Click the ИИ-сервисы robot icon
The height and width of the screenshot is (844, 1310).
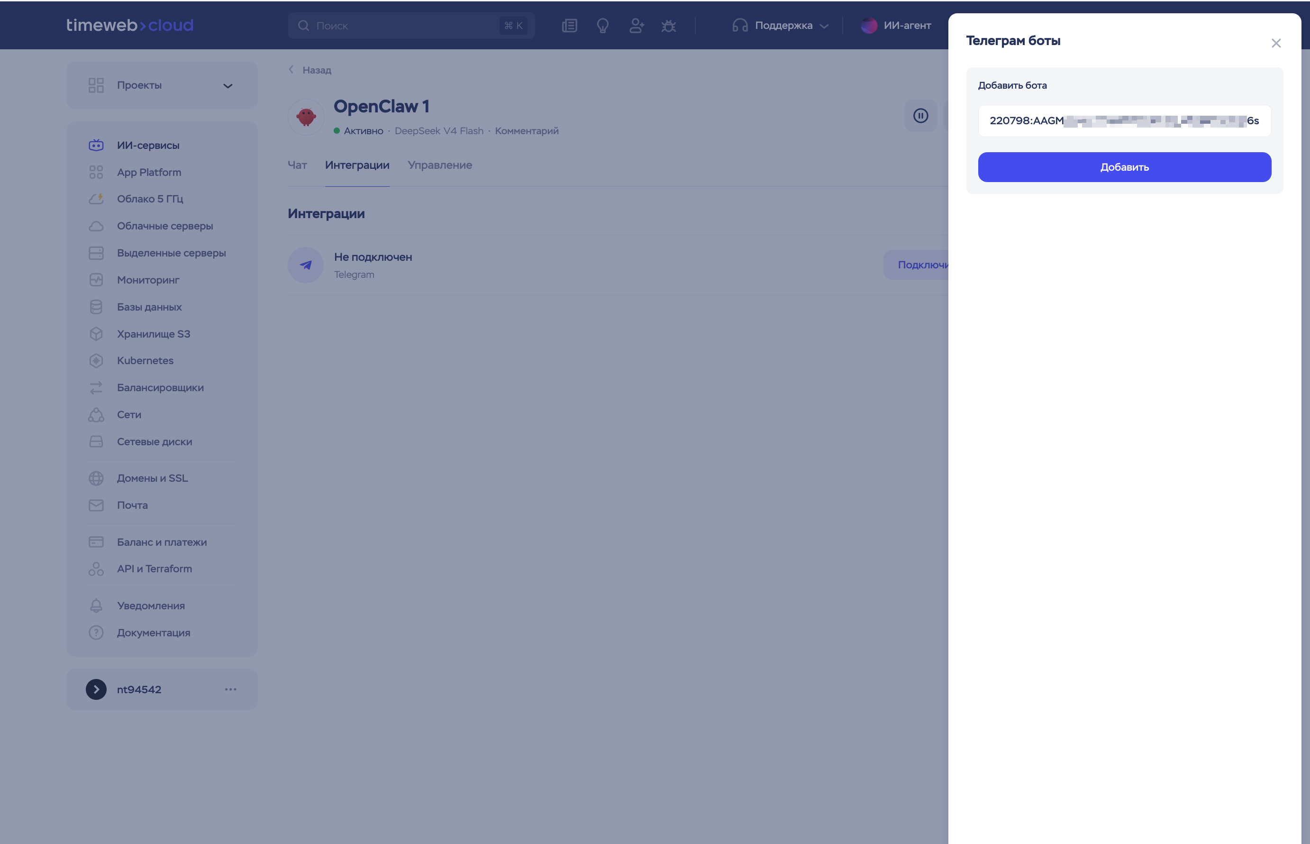click(96, 145)
